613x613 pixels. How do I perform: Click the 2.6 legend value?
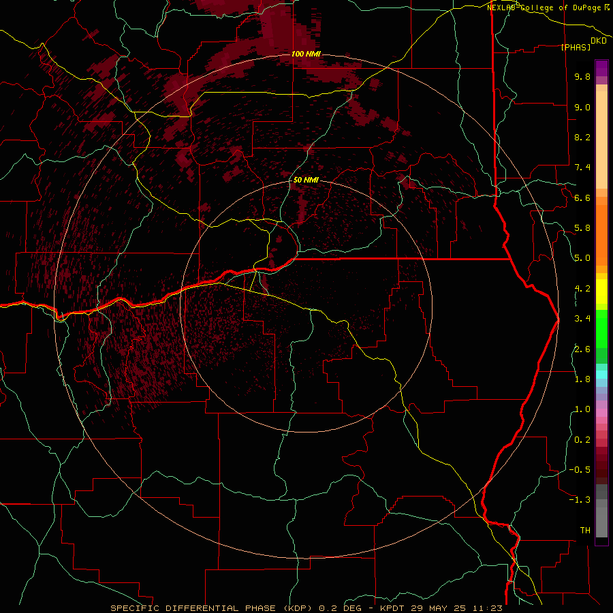click(x=582, y=349)
